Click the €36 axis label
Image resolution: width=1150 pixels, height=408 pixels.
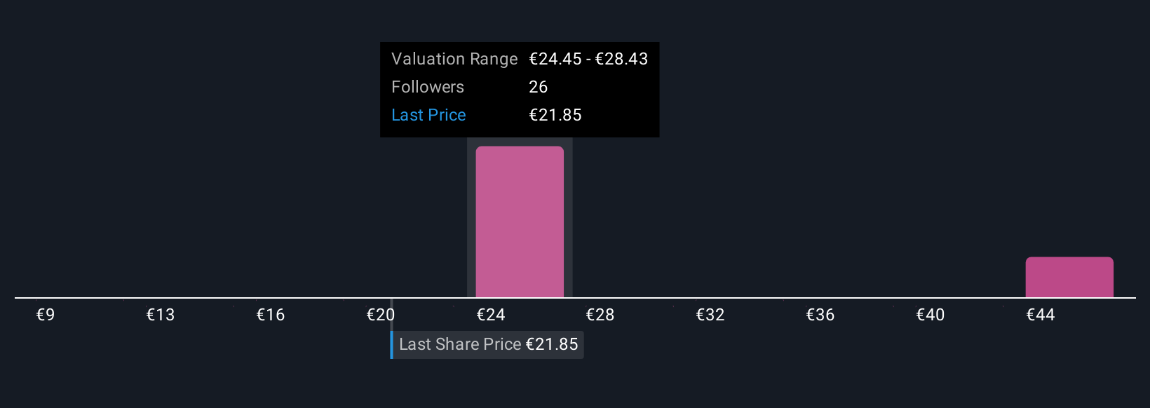coord(820,315)
